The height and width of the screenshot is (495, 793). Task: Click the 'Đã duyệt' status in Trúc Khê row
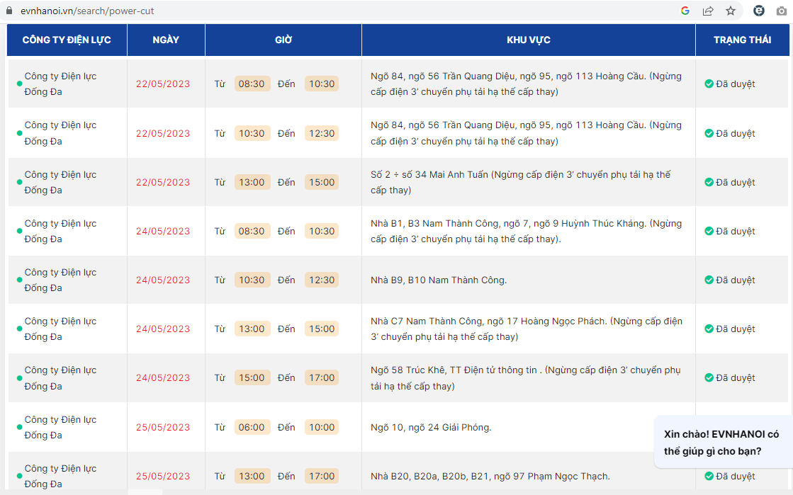point(735,377)
